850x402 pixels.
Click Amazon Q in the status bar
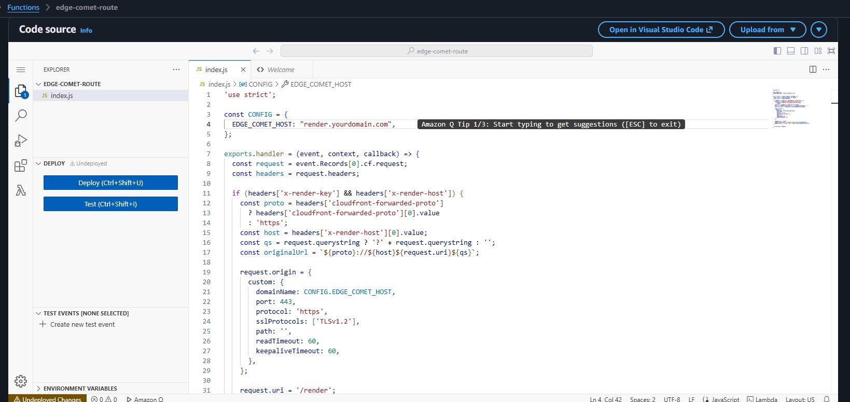[x=145, y=399]
